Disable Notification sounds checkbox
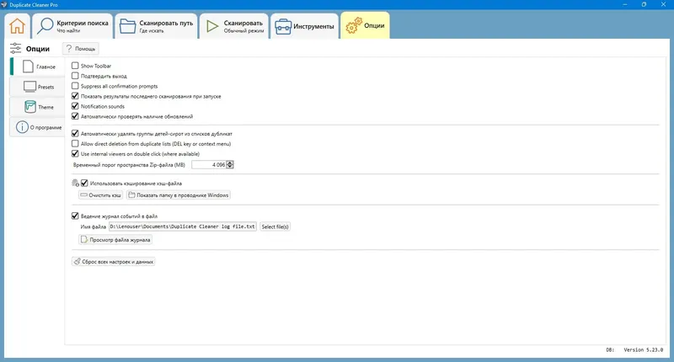674x362 pixels. 75,106
